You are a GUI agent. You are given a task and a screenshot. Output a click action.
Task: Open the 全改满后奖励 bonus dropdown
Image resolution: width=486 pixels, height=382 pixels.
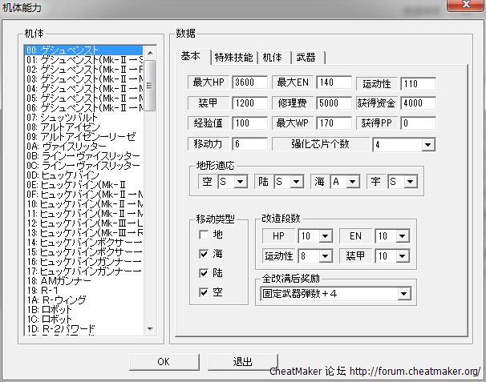point(403,294)
